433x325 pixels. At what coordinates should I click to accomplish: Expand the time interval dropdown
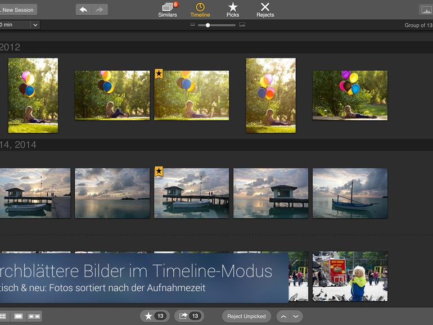tap(35, 25)
